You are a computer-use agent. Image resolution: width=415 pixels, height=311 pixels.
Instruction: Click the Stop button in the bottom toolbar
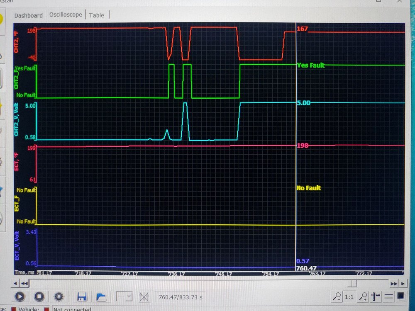pos(39,296)
